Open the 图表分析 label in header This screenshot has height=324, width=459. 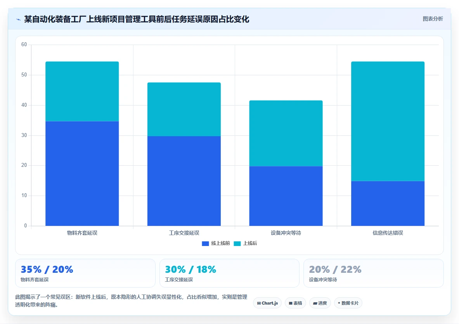pos(433,19)
